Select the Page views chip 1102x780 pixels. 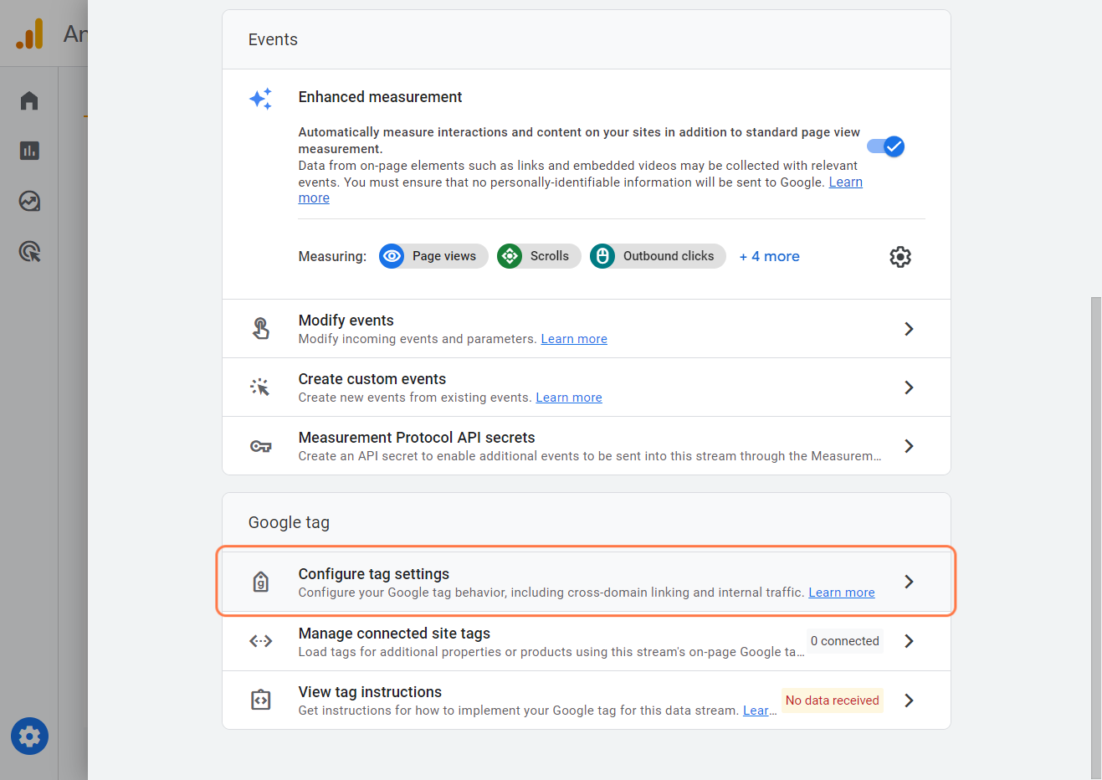click(x=433, y=256)
